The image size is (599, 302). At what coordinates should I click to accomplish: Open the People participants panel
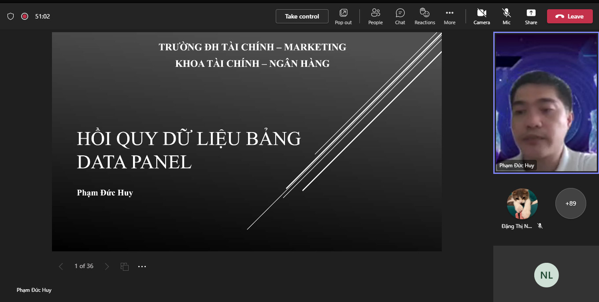tap(375, 16)
